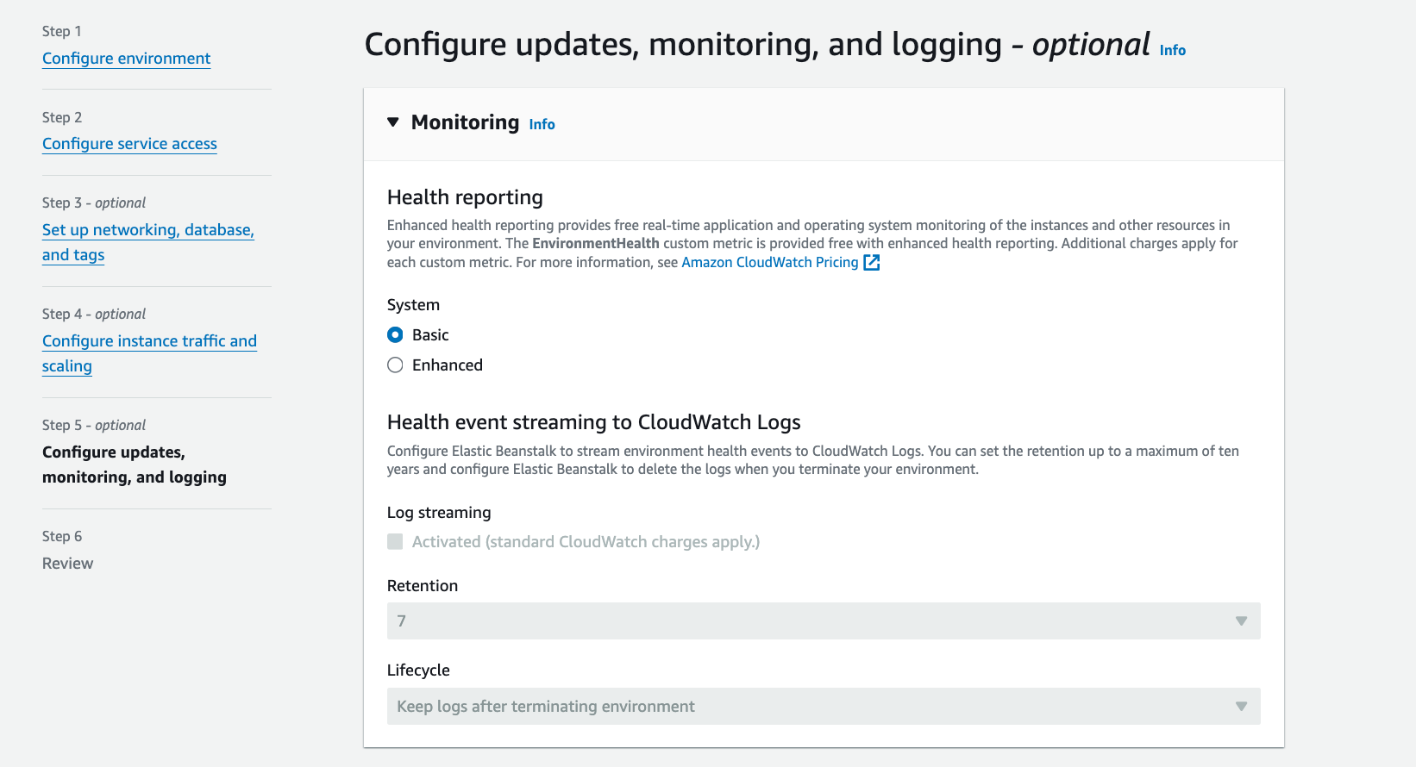Viewport: 1416px width, 767px height.
Task: Click external link icon beside CloudWatch Pricing
Action: (x=872, y=263)
